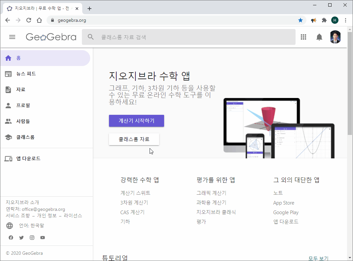Open Chrome three-dot menu

(x=346, y=20)
